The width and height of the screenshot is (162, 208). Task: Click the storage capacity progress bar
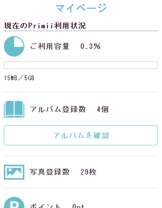pos(81,65)
